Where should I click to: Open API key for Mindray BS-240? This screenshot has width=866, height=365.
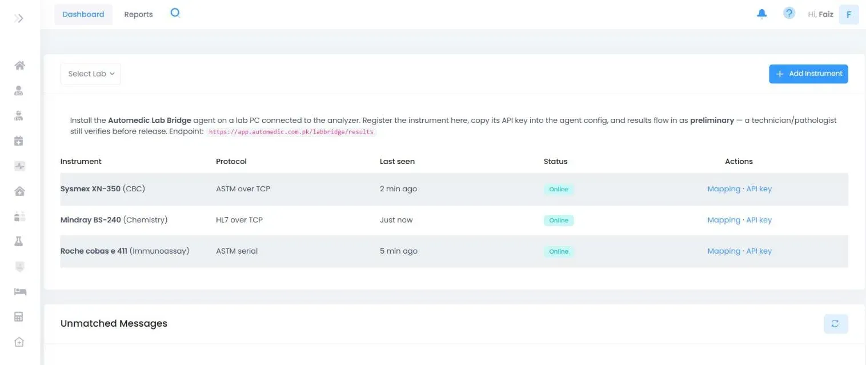click(759, 220)
